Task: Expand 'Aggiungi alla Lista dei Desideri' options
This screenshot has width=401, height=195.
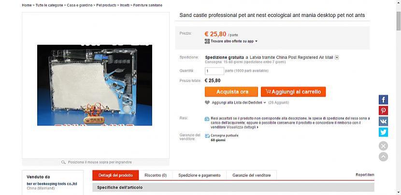Action: [x=265, y=102]
